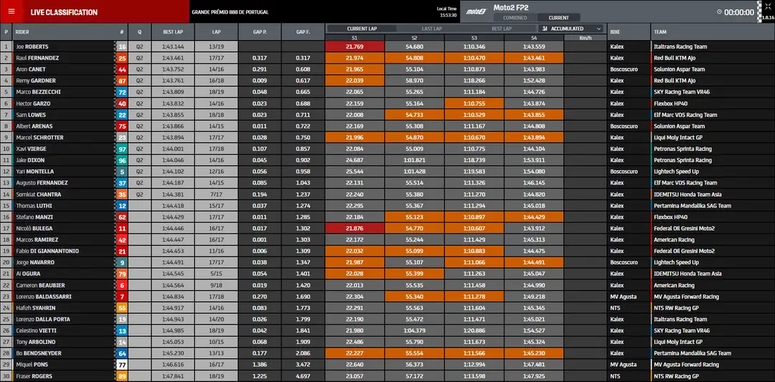Click Grande Prémio 888 de Portugal title
Viewport: 775px width, 382px height.
[x=229, y=12]
